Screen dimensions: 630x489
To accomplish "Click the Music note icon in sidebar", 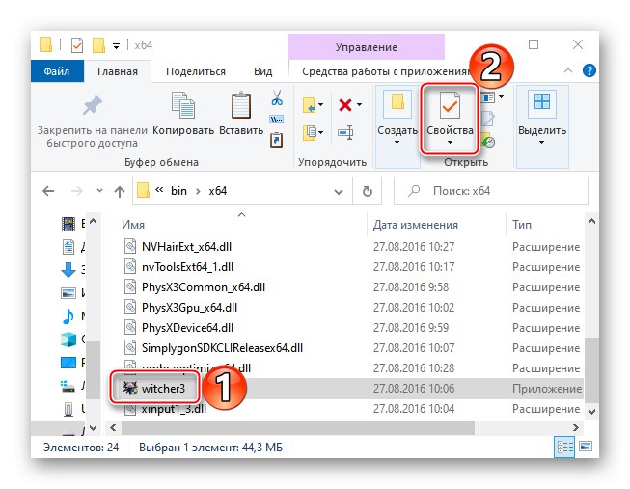I will click(x=68, y=315).
